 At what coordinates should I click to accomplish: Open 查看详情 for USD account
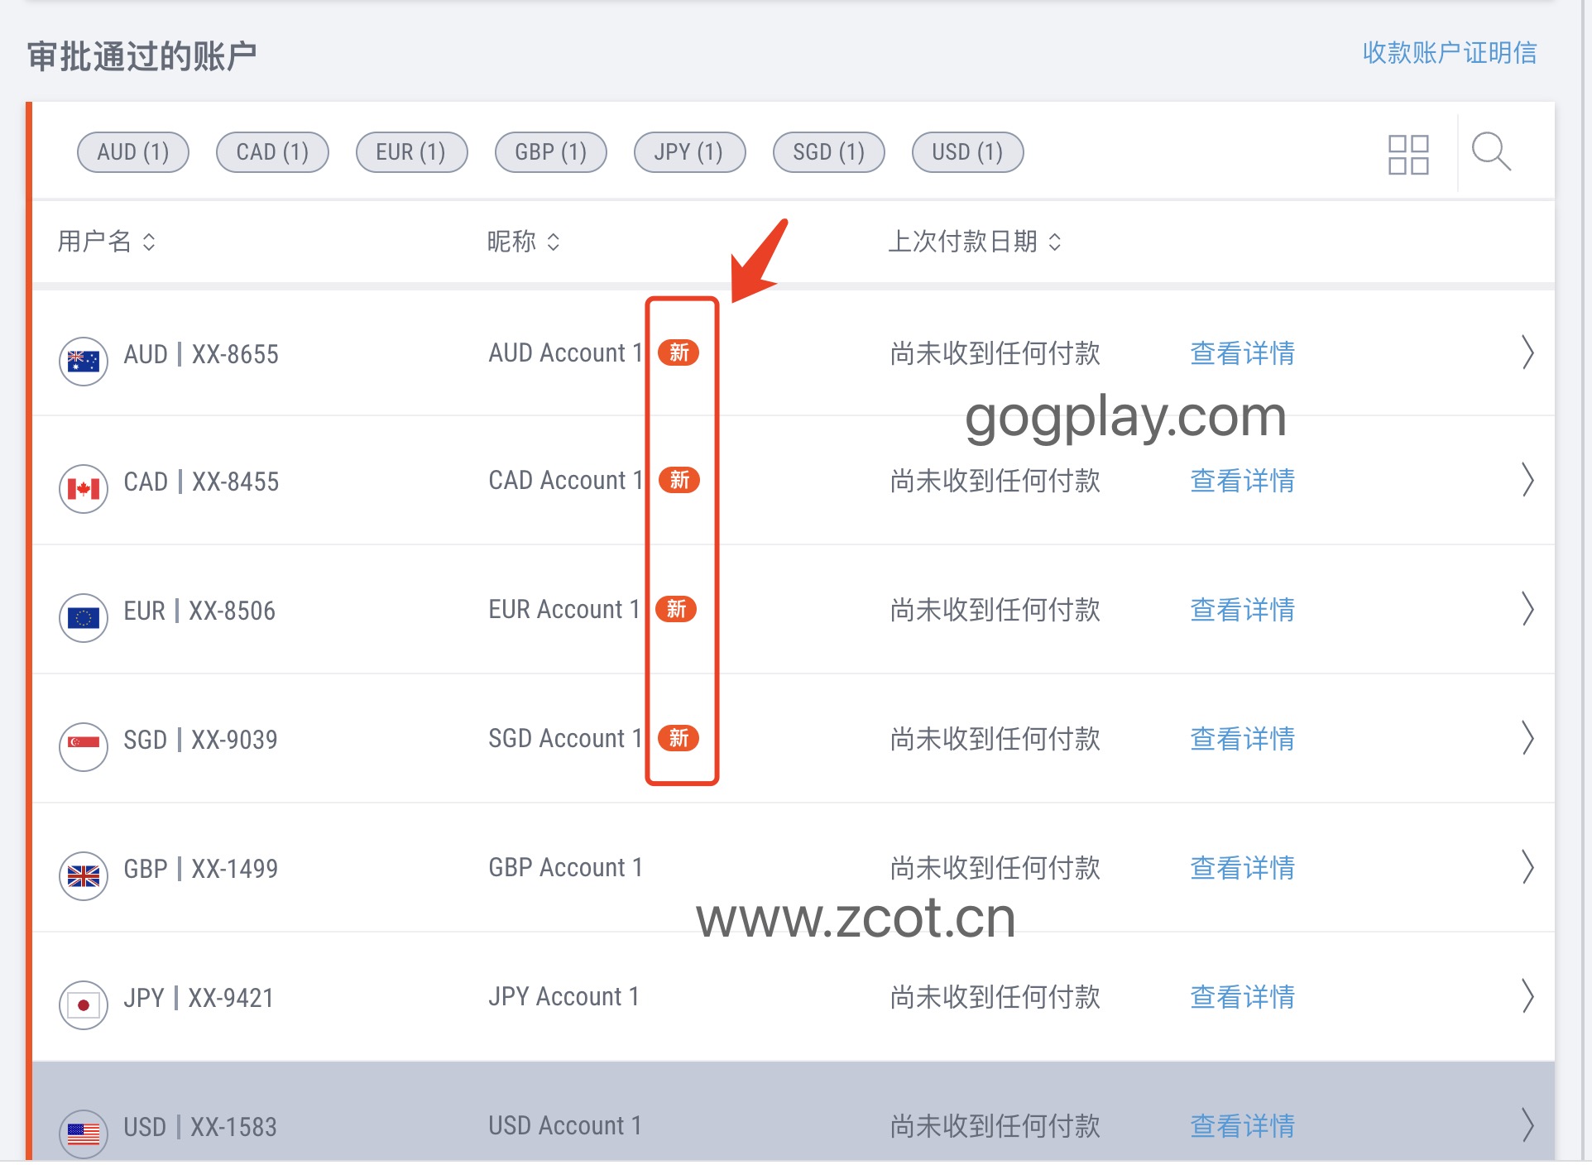(1242, 1126)
